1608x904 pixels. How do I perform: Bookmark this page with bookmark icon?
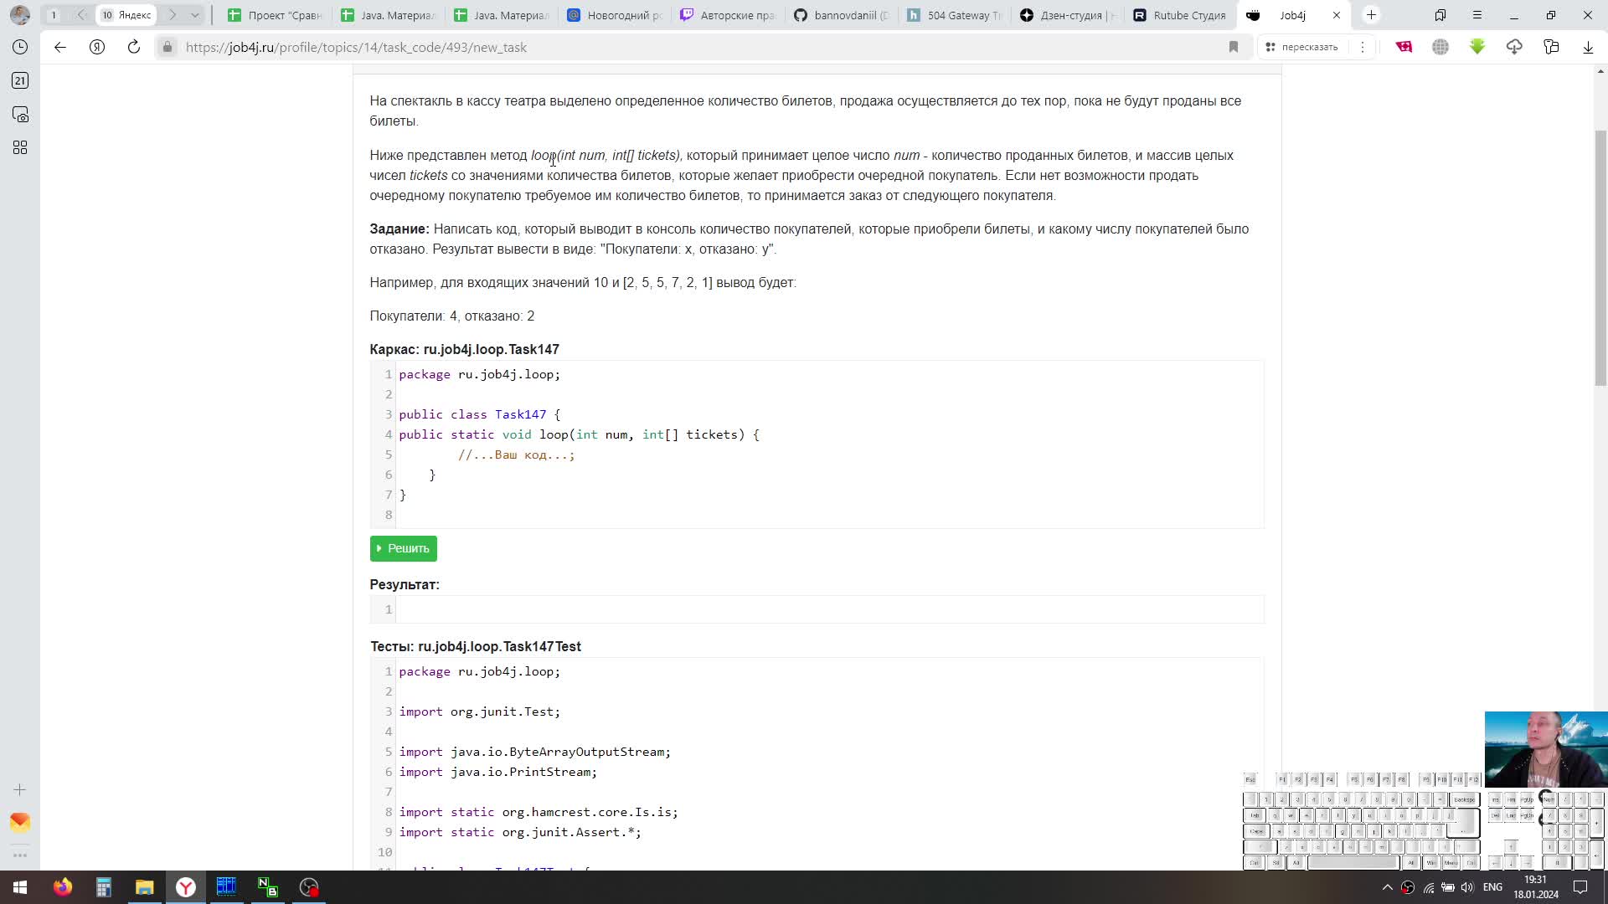(1234, 47)
